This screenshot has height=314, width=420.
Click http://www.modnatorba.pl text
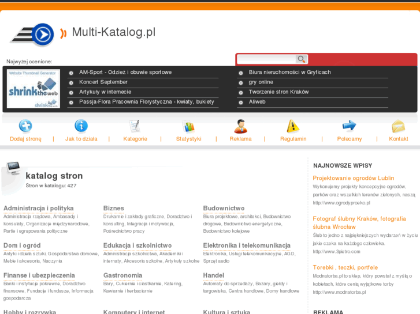pyautogui.click(x=339, y=292)
